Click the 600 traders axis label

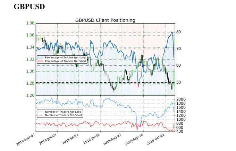pos(180,128)
